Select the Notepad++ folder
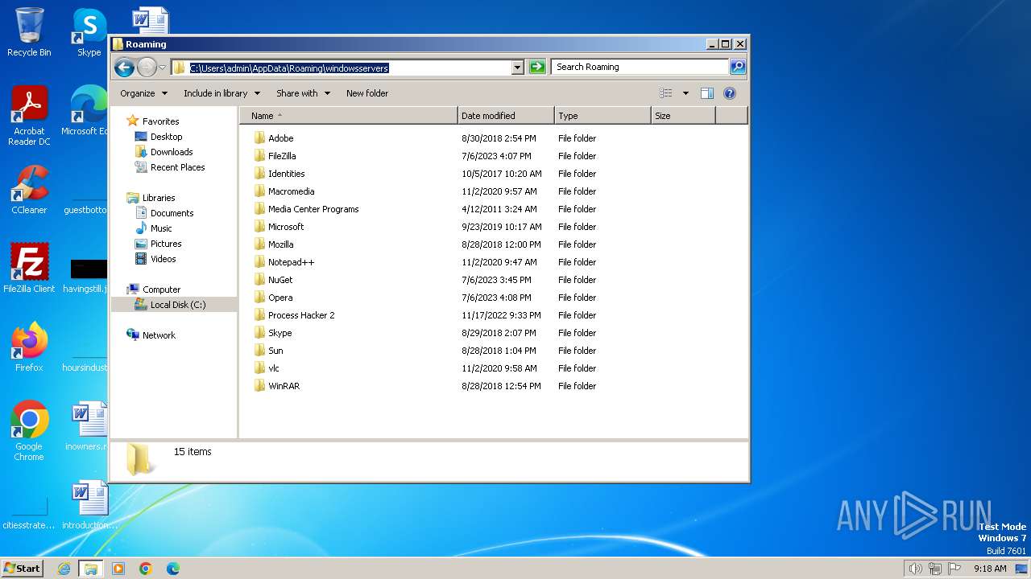Viewport: 1031px width, 579px height. click(291, 262)
